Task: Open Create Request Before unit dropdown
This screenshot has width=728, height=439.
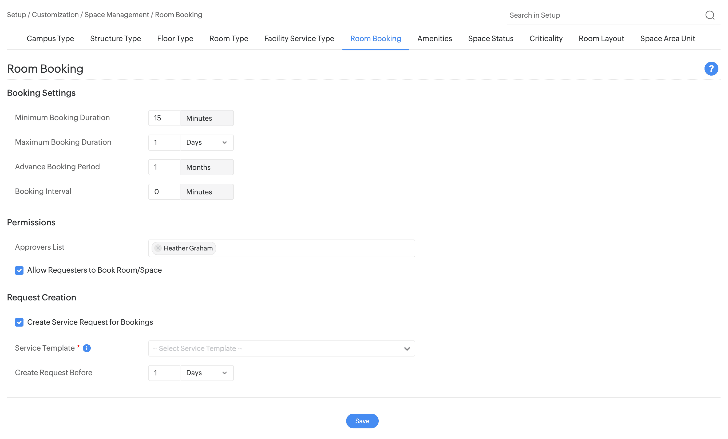Action: point(207,373)
